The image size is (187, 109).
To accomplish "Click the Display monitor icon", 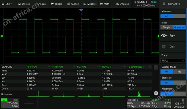I will pos(20,4).
